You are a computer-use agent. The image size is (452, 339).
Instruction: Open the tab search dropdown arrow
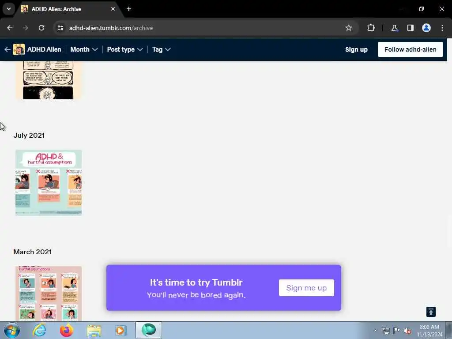pos(9,9)
